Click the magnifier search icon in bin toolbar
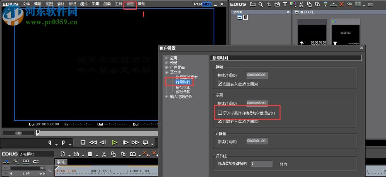 click(x=261, y=4)
